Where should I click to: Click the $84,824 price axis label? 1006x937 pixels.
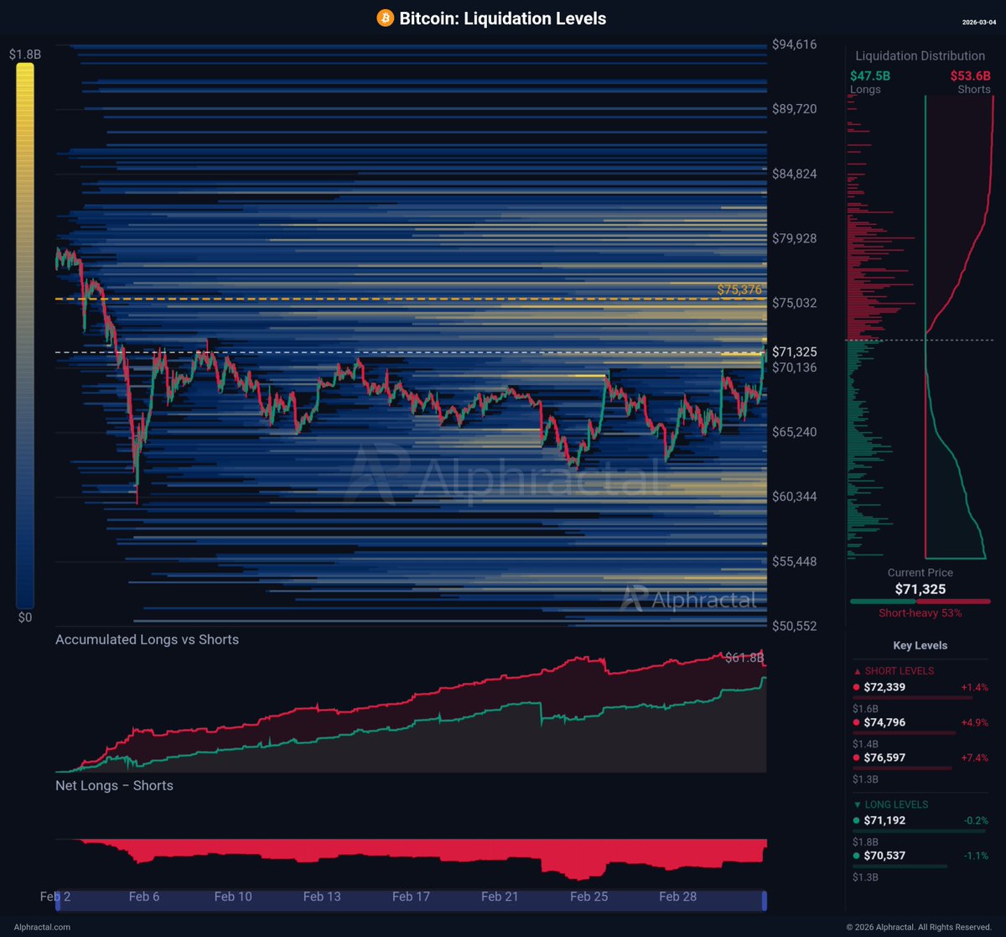coord(794,174)
